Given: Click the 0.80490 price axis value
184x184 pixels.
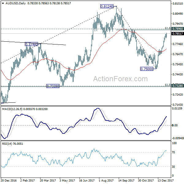Looking at the screenshot, I should [178, 14].
